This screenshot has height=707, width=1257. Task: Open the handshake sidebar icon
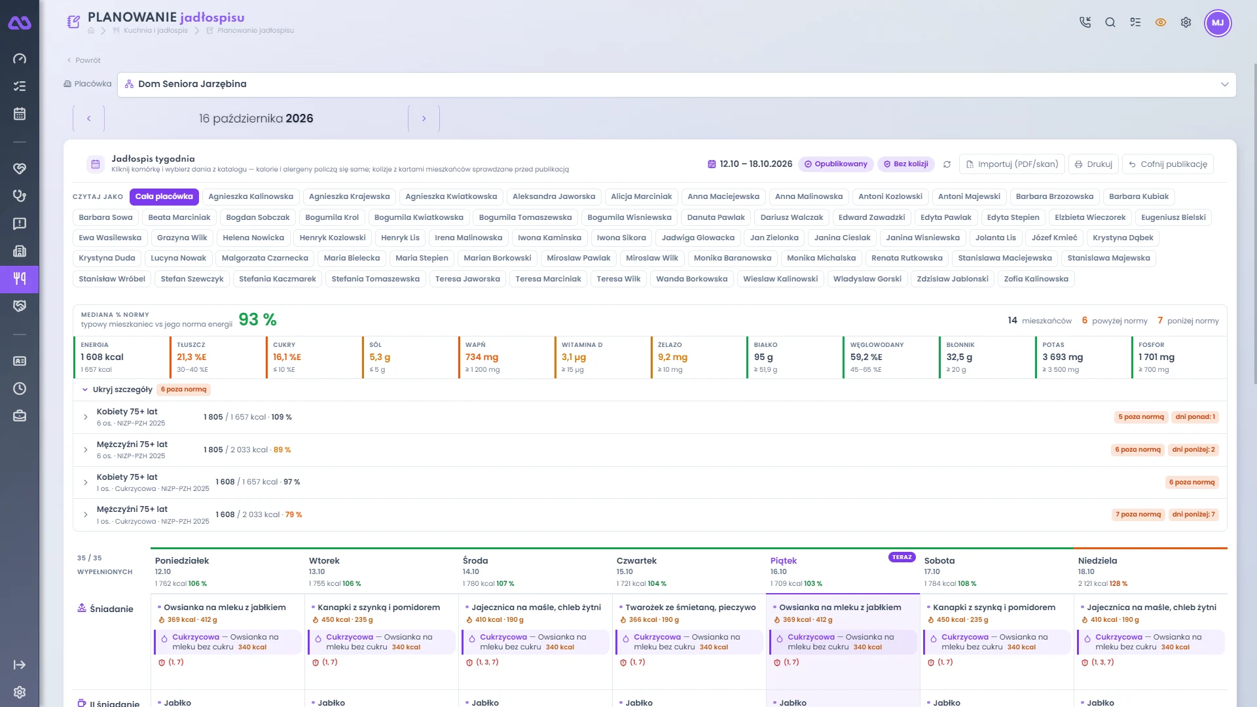(x=20, y=306)
